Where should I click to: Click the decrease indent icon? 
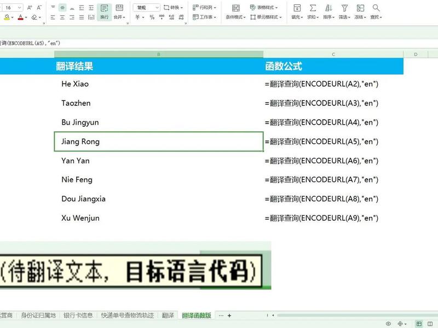point(81,8)
